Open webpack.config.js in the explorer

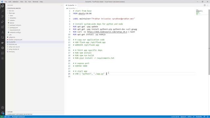pyautogui.click(x=15, y=32)
